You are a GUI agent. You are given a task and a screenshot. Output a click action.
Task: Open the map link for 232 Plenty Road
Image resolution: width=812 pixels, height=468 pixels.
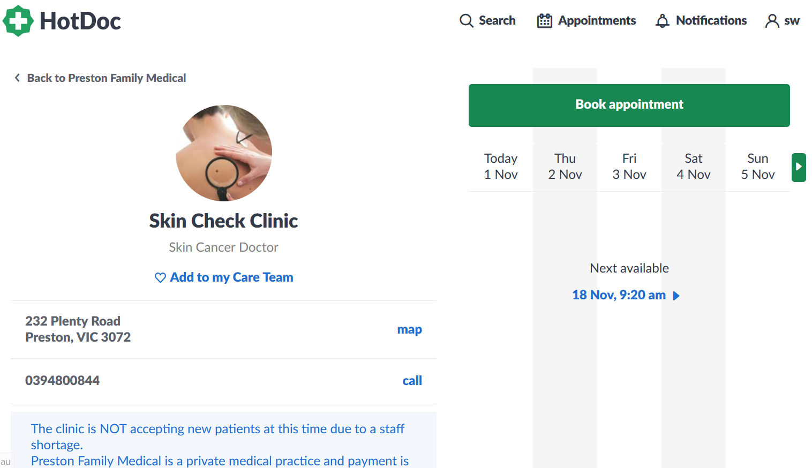(x=409, y=329)
